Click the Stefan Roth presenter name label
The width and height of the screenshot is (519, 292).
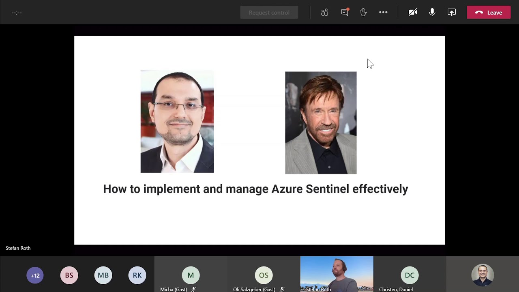point(18,248)
